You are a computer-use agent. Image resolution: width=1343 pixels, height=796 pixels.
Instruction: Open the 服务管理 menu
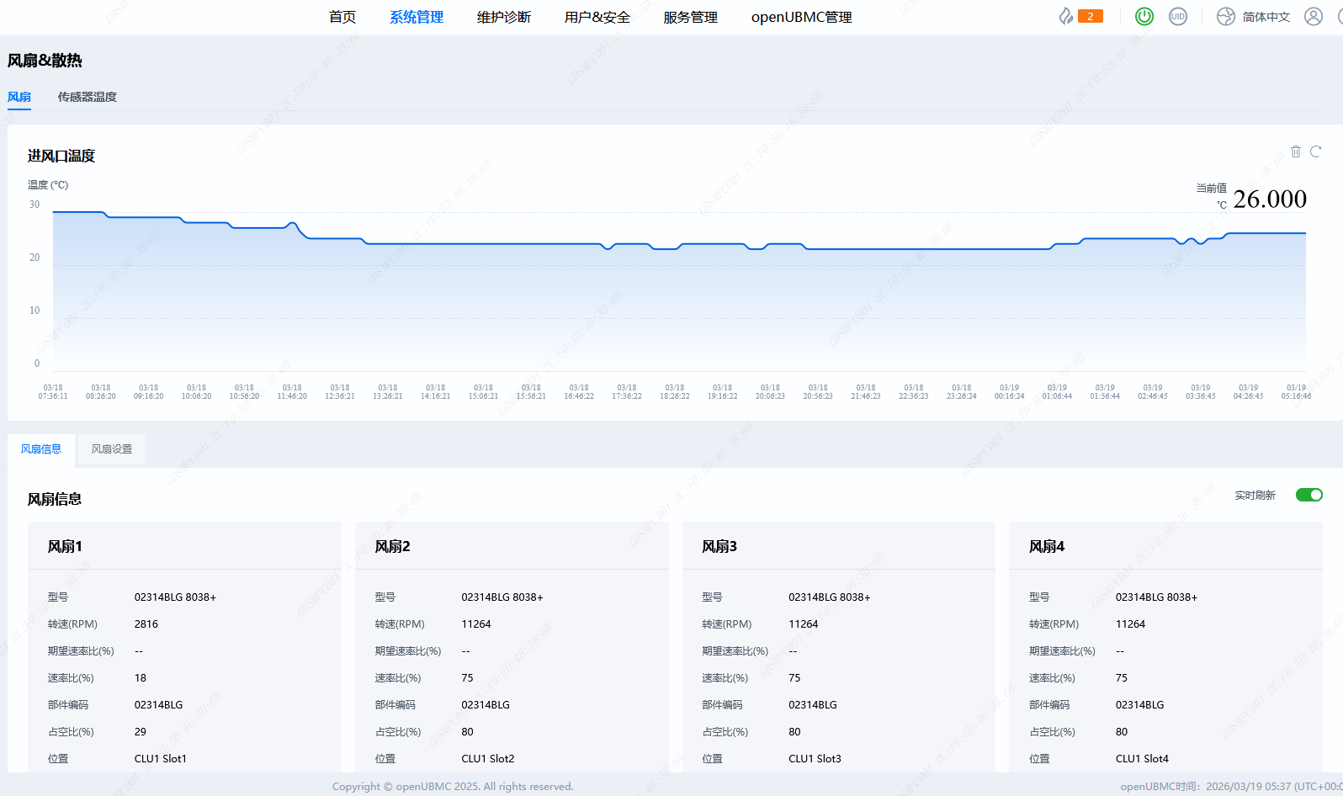pos(690,17)
